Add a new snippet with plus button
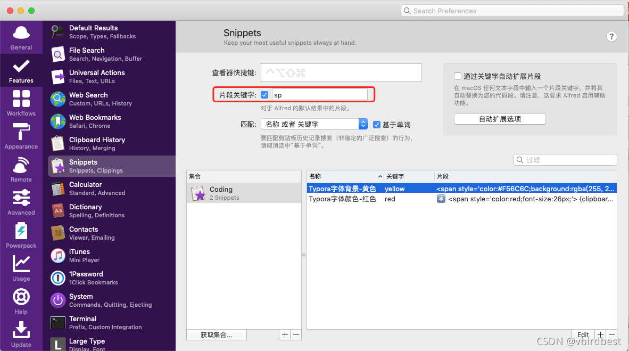 [600, 334]
